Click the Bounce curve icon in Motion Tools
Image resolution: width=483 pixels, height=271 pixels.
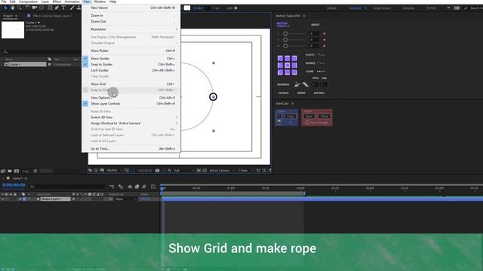pos(321,63)
